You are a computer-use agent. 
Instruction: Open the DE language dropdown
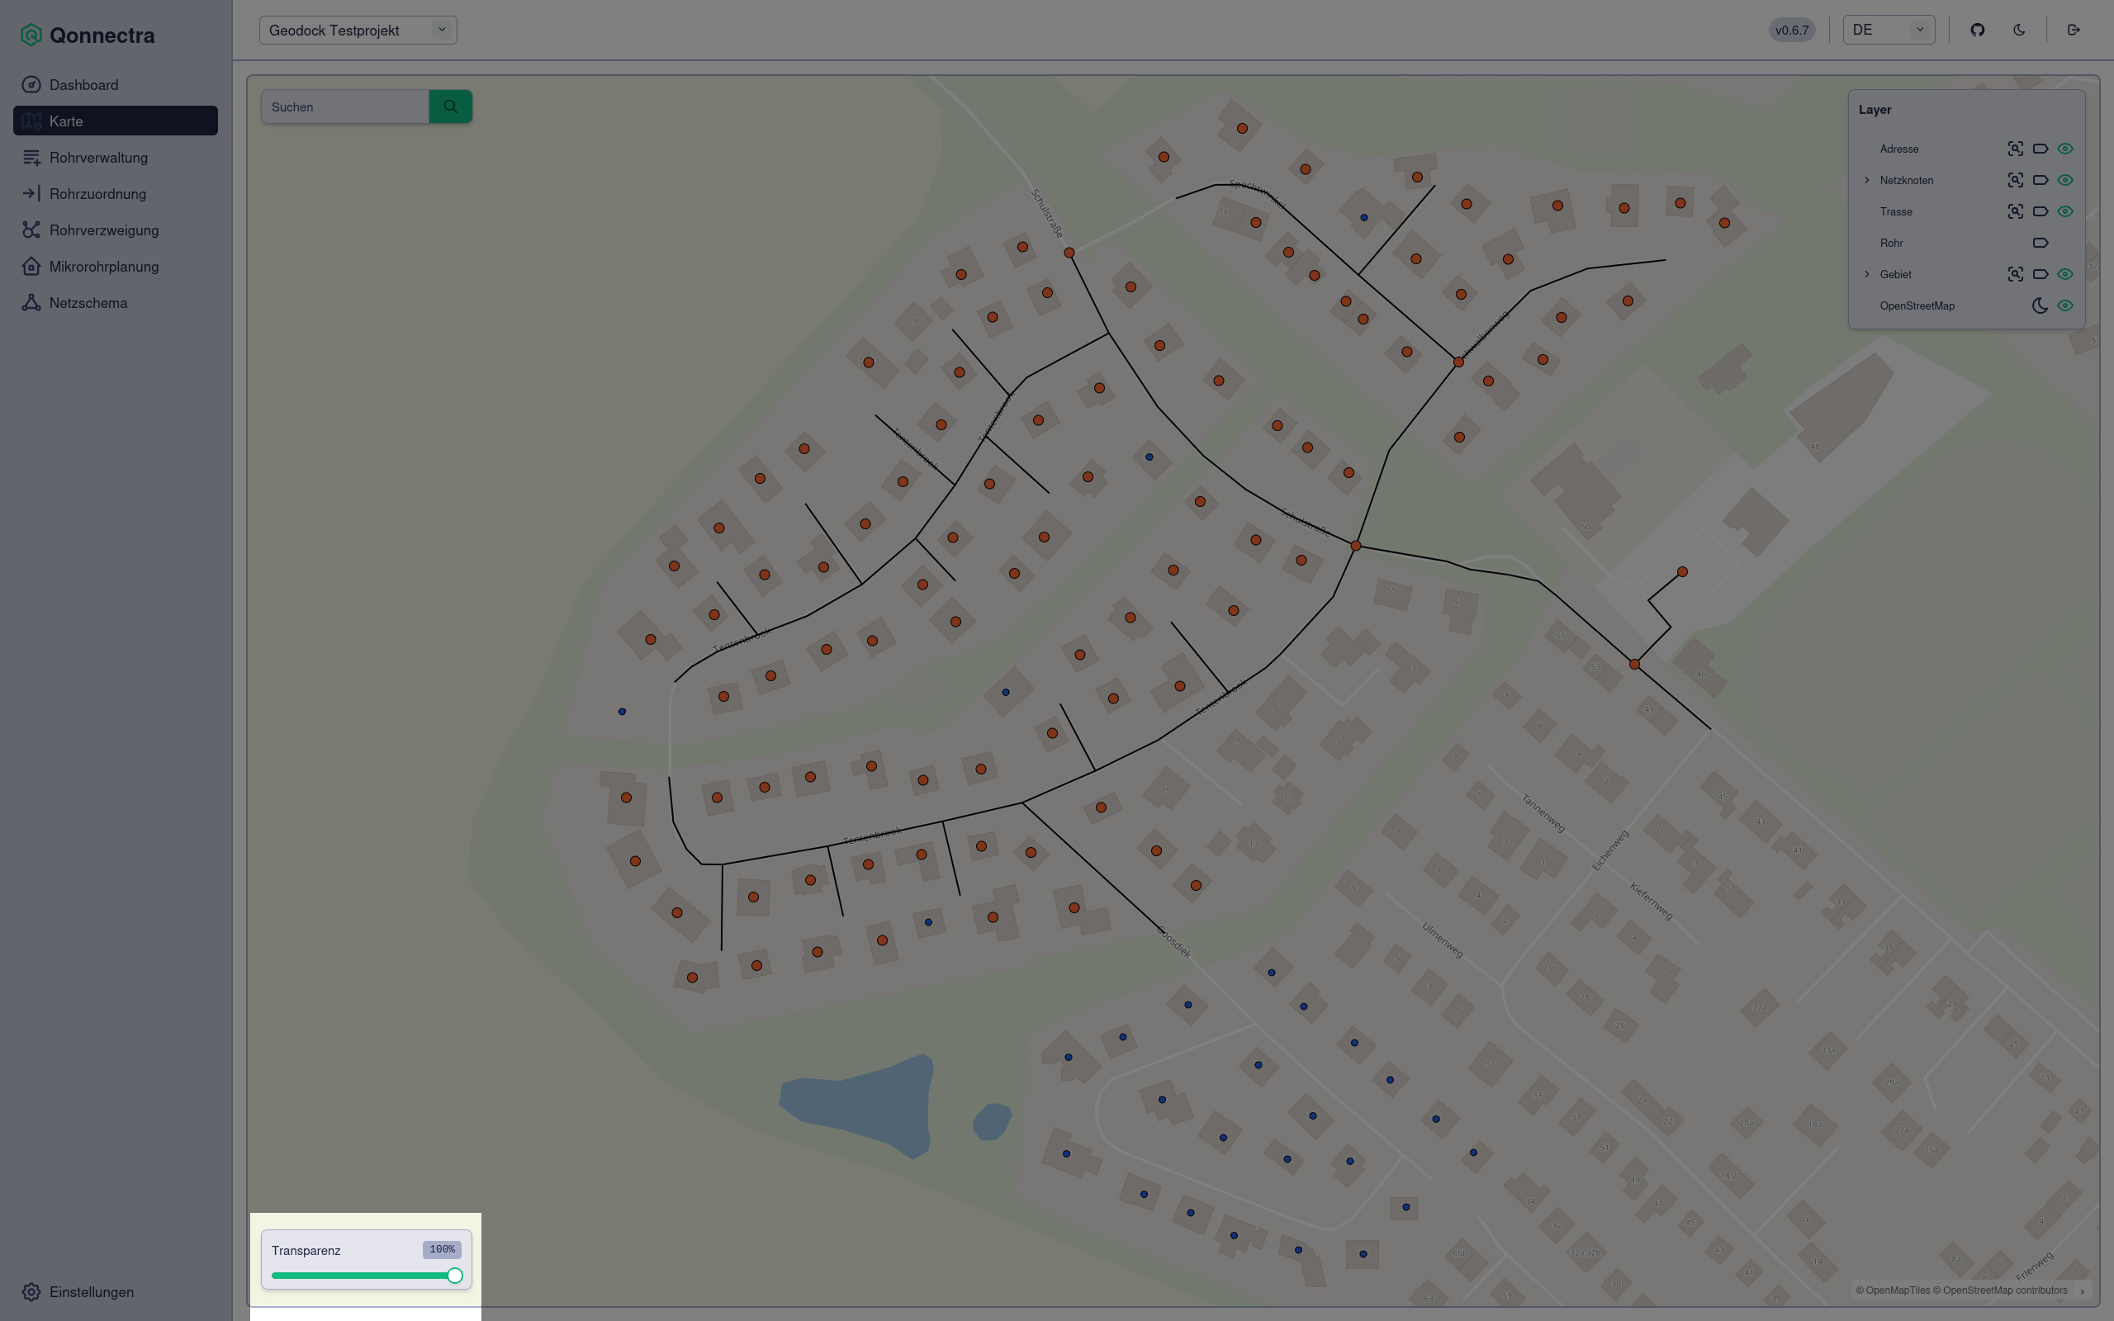click(1889, 30)
